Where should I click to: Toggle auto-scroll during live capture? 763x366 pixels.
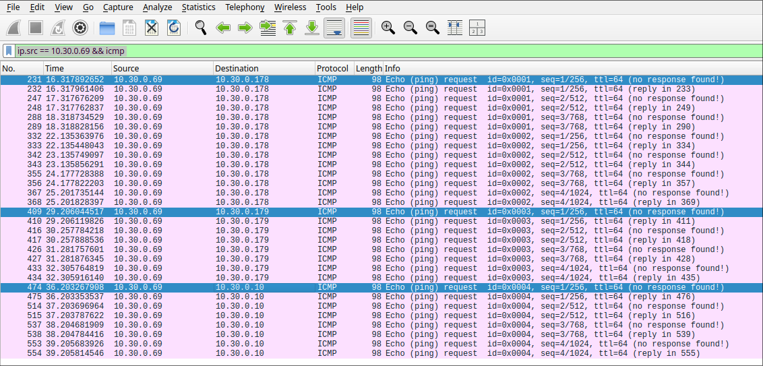tap(334, 28)
